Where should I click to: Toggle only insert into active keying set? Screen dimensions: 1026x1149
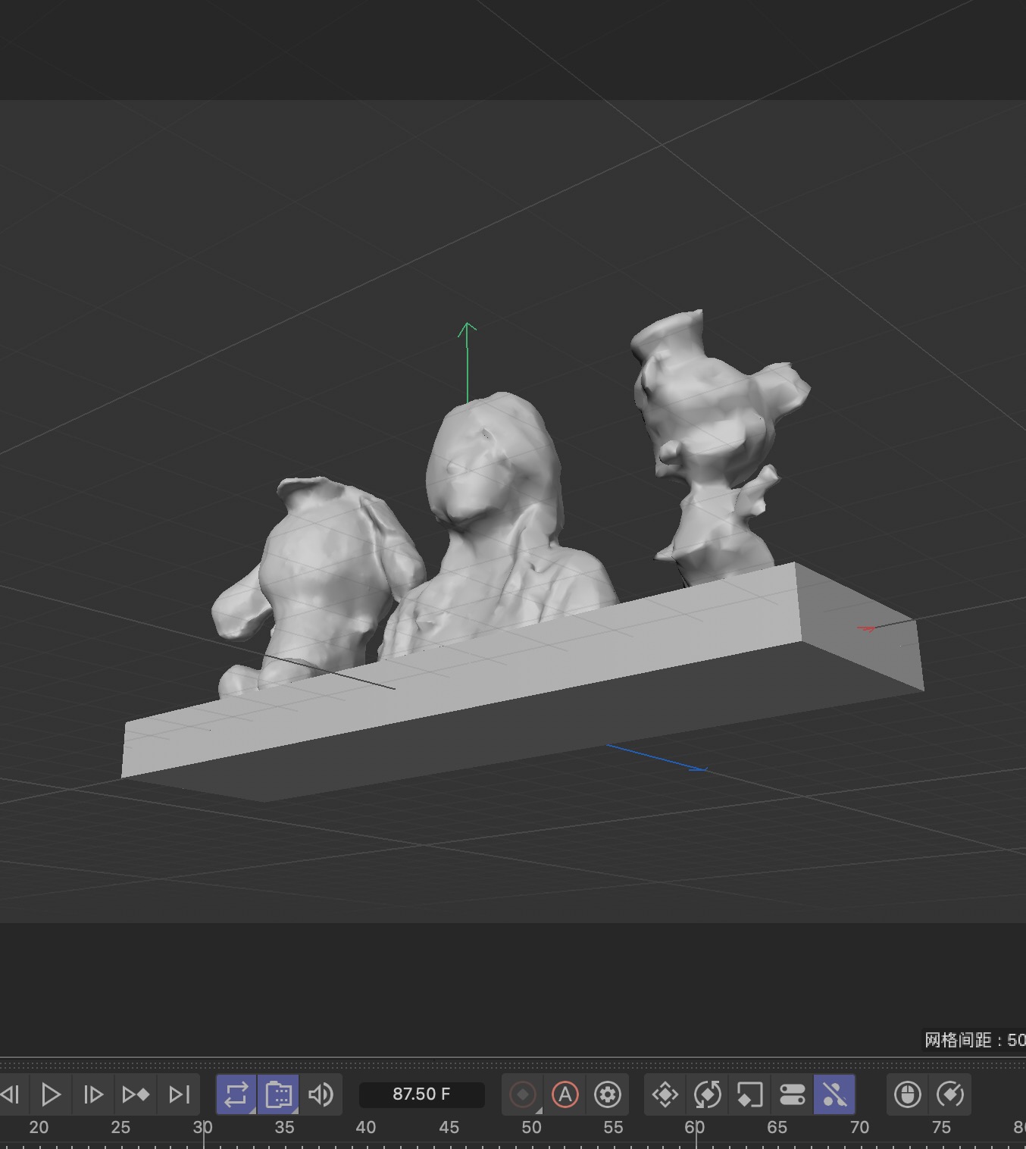[565, 1094]
